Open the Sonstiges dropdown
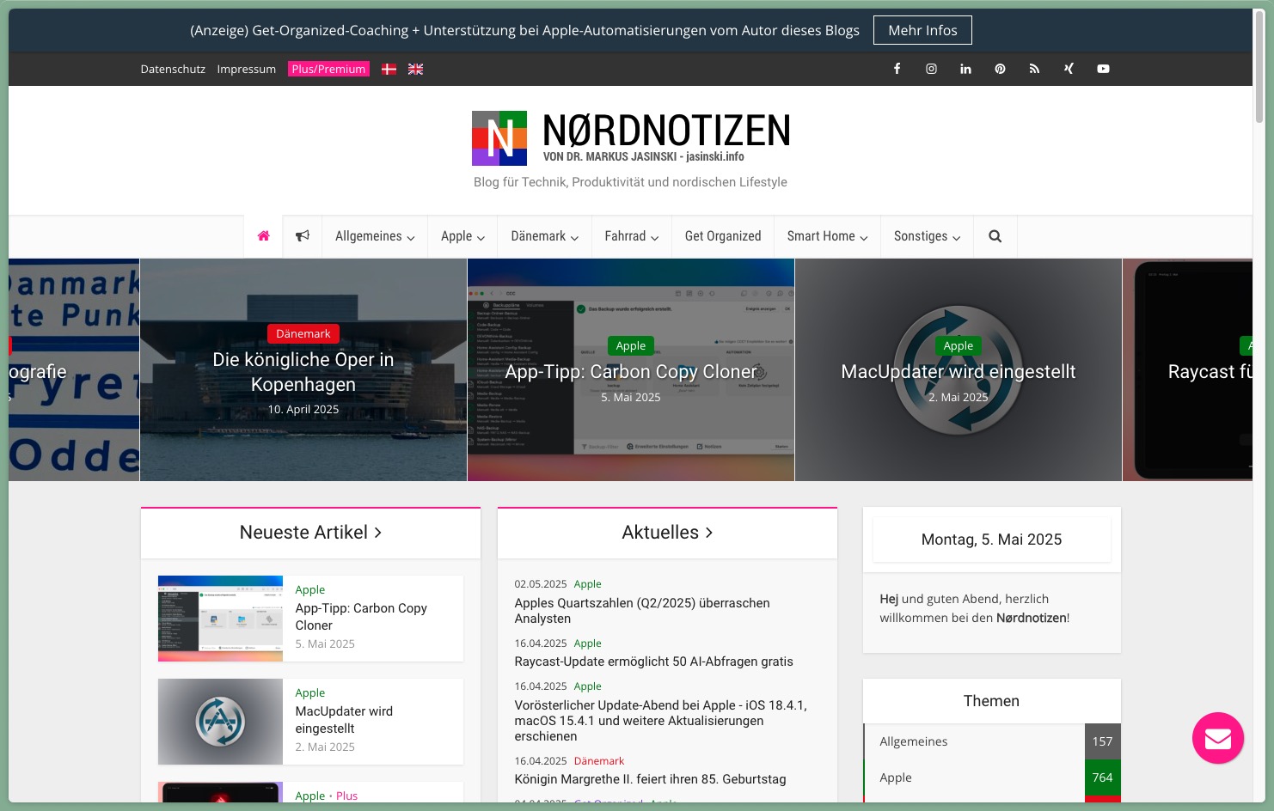The width and height of the screenshot is (1274, 811). [927, 235]
